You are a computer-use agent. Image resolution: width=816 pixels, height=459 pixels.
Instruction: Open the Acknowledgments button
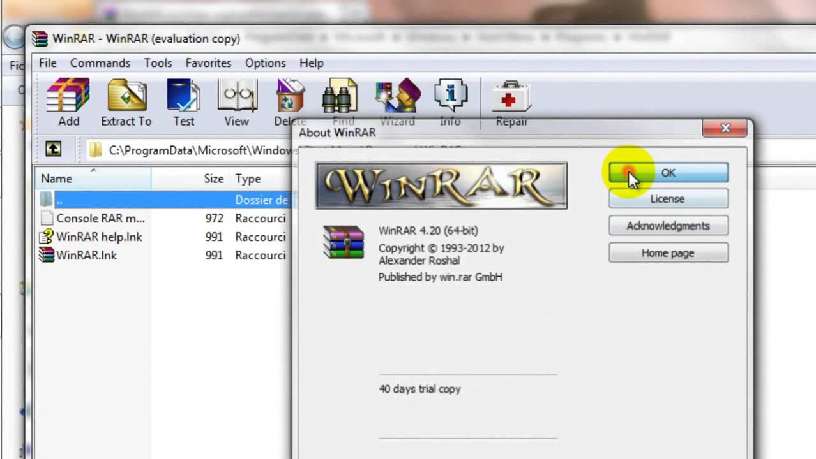pos(669,226)
